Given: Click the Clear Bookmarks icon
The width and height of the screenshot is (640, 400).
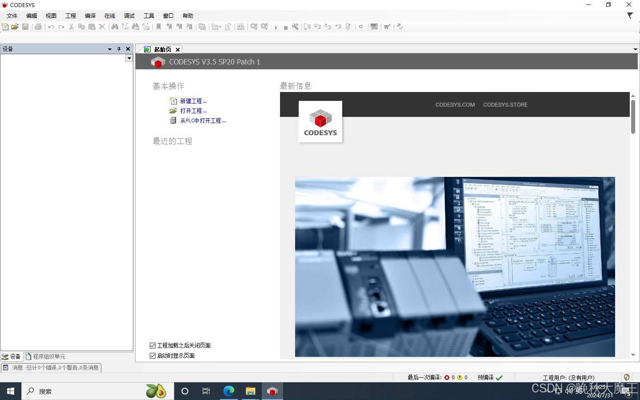Looking at the screenshot, I should point(189,27).
